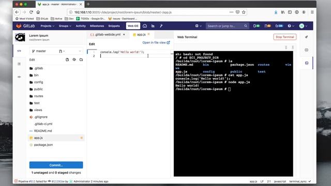Image resolution: width=331 pixels, height=186 pixels.
Task: Open the Projects dropdown in navbar
Action: coord(48,26)
